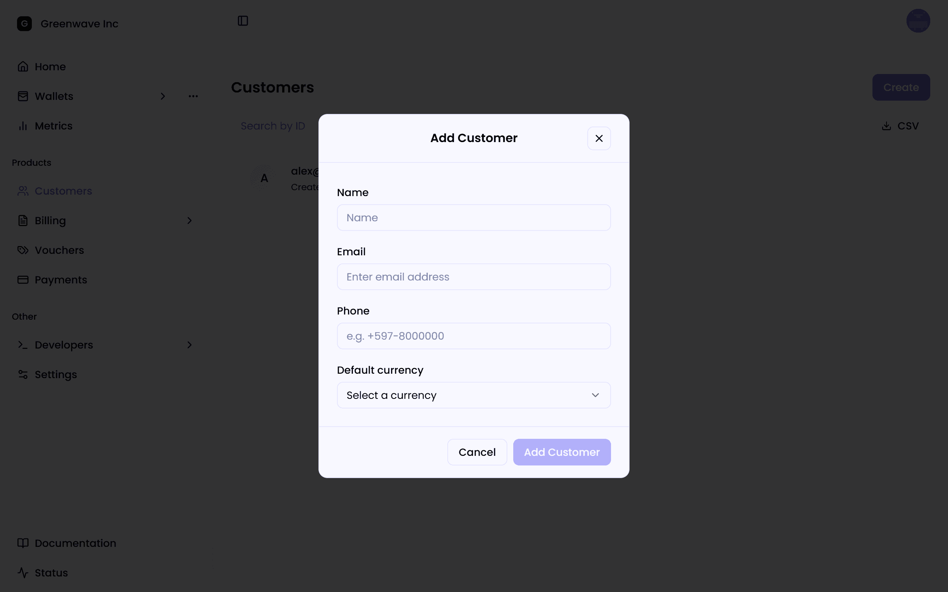This screenshot has width=948, height=592.
Task: Download customers as CSV
Action: [900, 126]
